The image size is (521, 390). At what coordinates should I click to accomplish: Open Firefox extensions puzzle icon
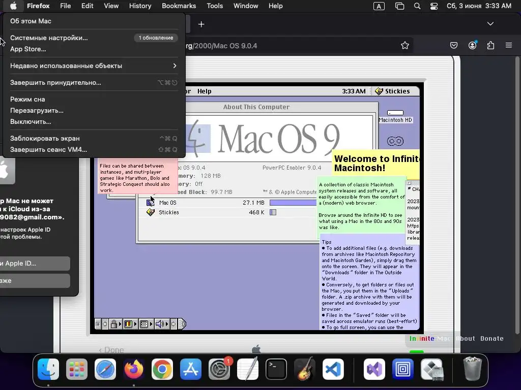[x=490, y=45]
